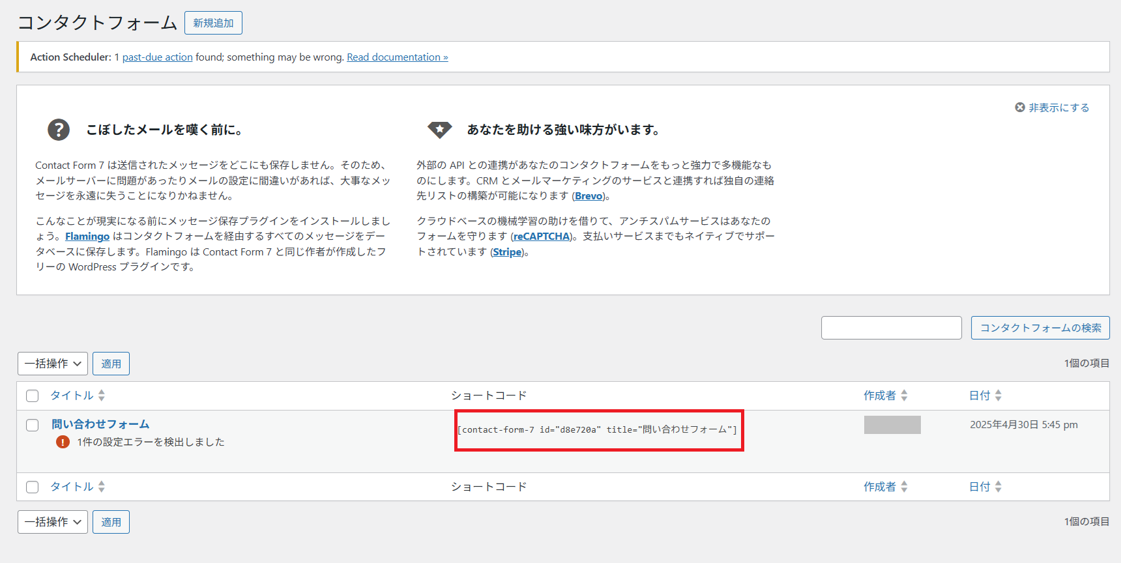Open the top 一括操作 dropdown
1121x563 pixels.
[53, 364]
